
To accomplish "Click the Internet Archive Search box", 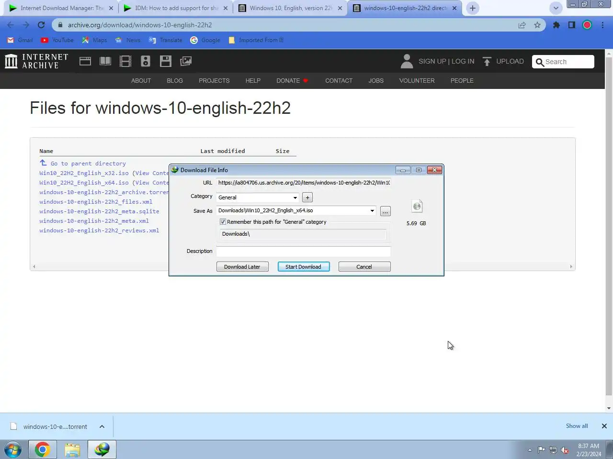I will pos(563,62).
